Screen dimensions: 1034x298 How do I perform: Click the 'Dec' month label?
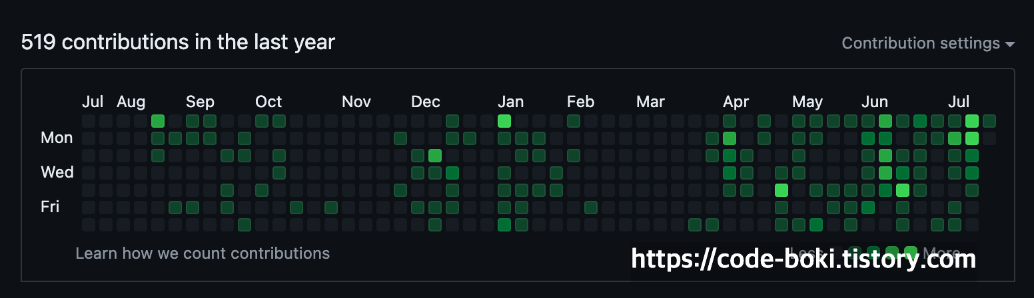tap(426, 102)
